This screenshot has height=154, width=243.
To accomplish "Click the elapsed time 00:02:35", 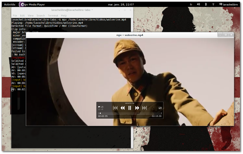I will click(x=103, y=116).
